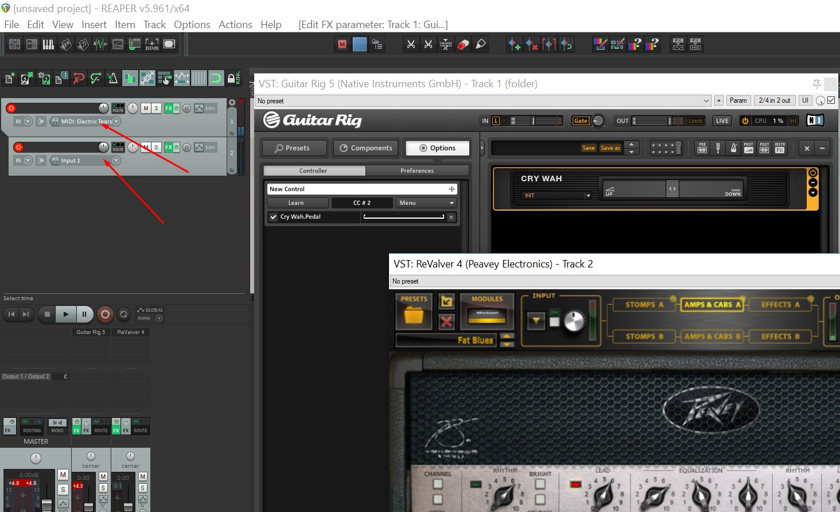Click the ReValver presets folder icon

pos(414,311)
